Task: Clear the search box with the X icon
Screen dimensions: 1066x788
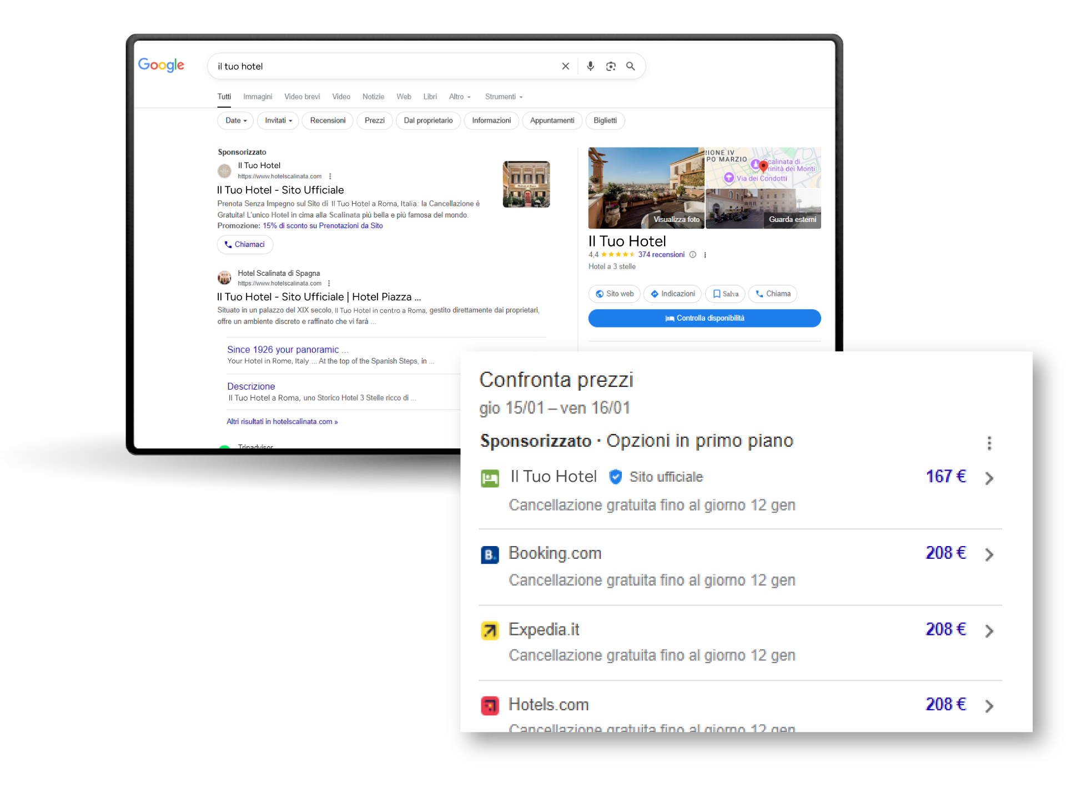Action: (x=565, y=66)
